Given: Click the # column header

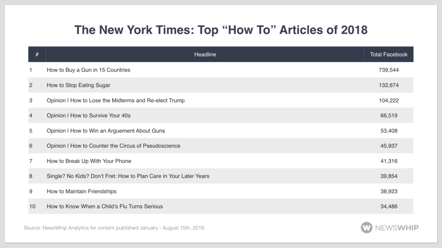Looking at the screenshot, I should click(37, 54).
